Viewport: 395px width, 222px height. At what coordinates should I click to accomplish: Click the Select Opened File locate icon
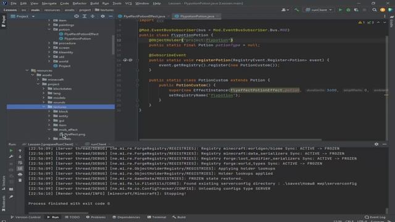pyautogui.click(x=77, y=16)
